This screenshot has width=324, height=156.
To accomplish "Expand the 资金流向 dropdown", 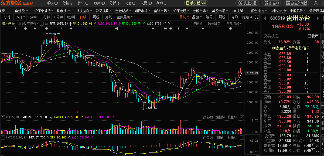I will point(259,11).
